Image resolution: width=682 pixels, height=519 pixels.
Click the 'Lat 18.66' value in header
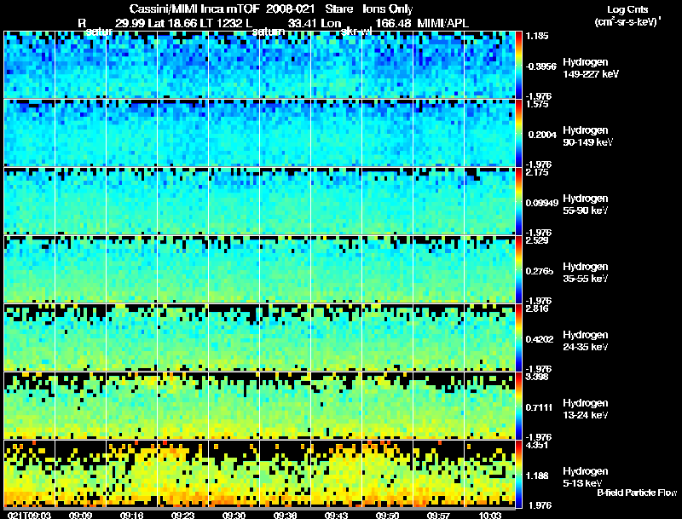[x=174, y=23]
